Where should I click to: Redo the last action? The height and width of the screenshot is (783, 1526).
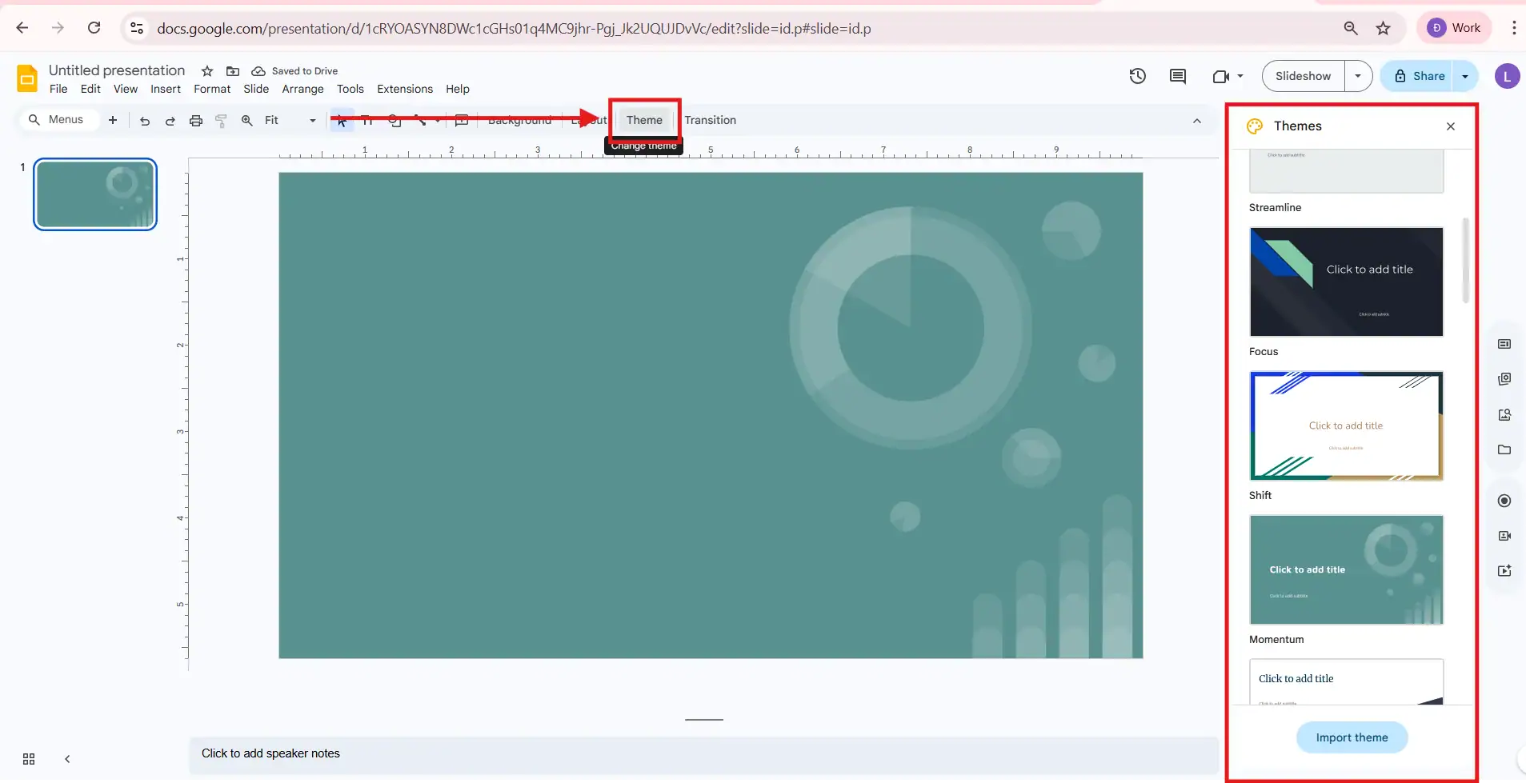(170, 120)
